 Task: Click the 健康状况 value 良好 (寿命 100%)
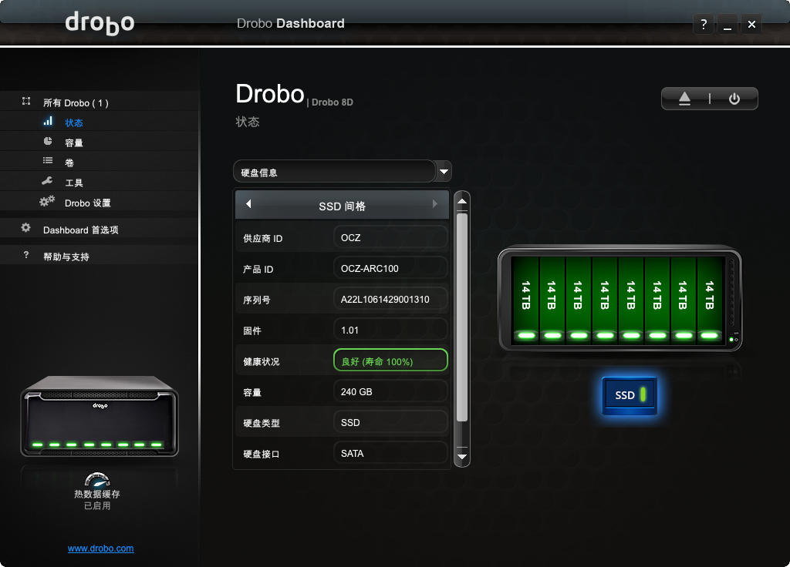pos(390,361)
